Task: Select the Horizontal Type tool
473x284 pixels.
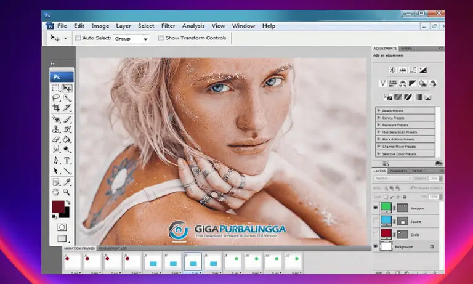Action: pos(67,161)
